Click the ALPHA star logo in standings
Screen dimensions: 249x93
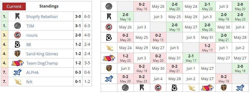tap(17, 72)
